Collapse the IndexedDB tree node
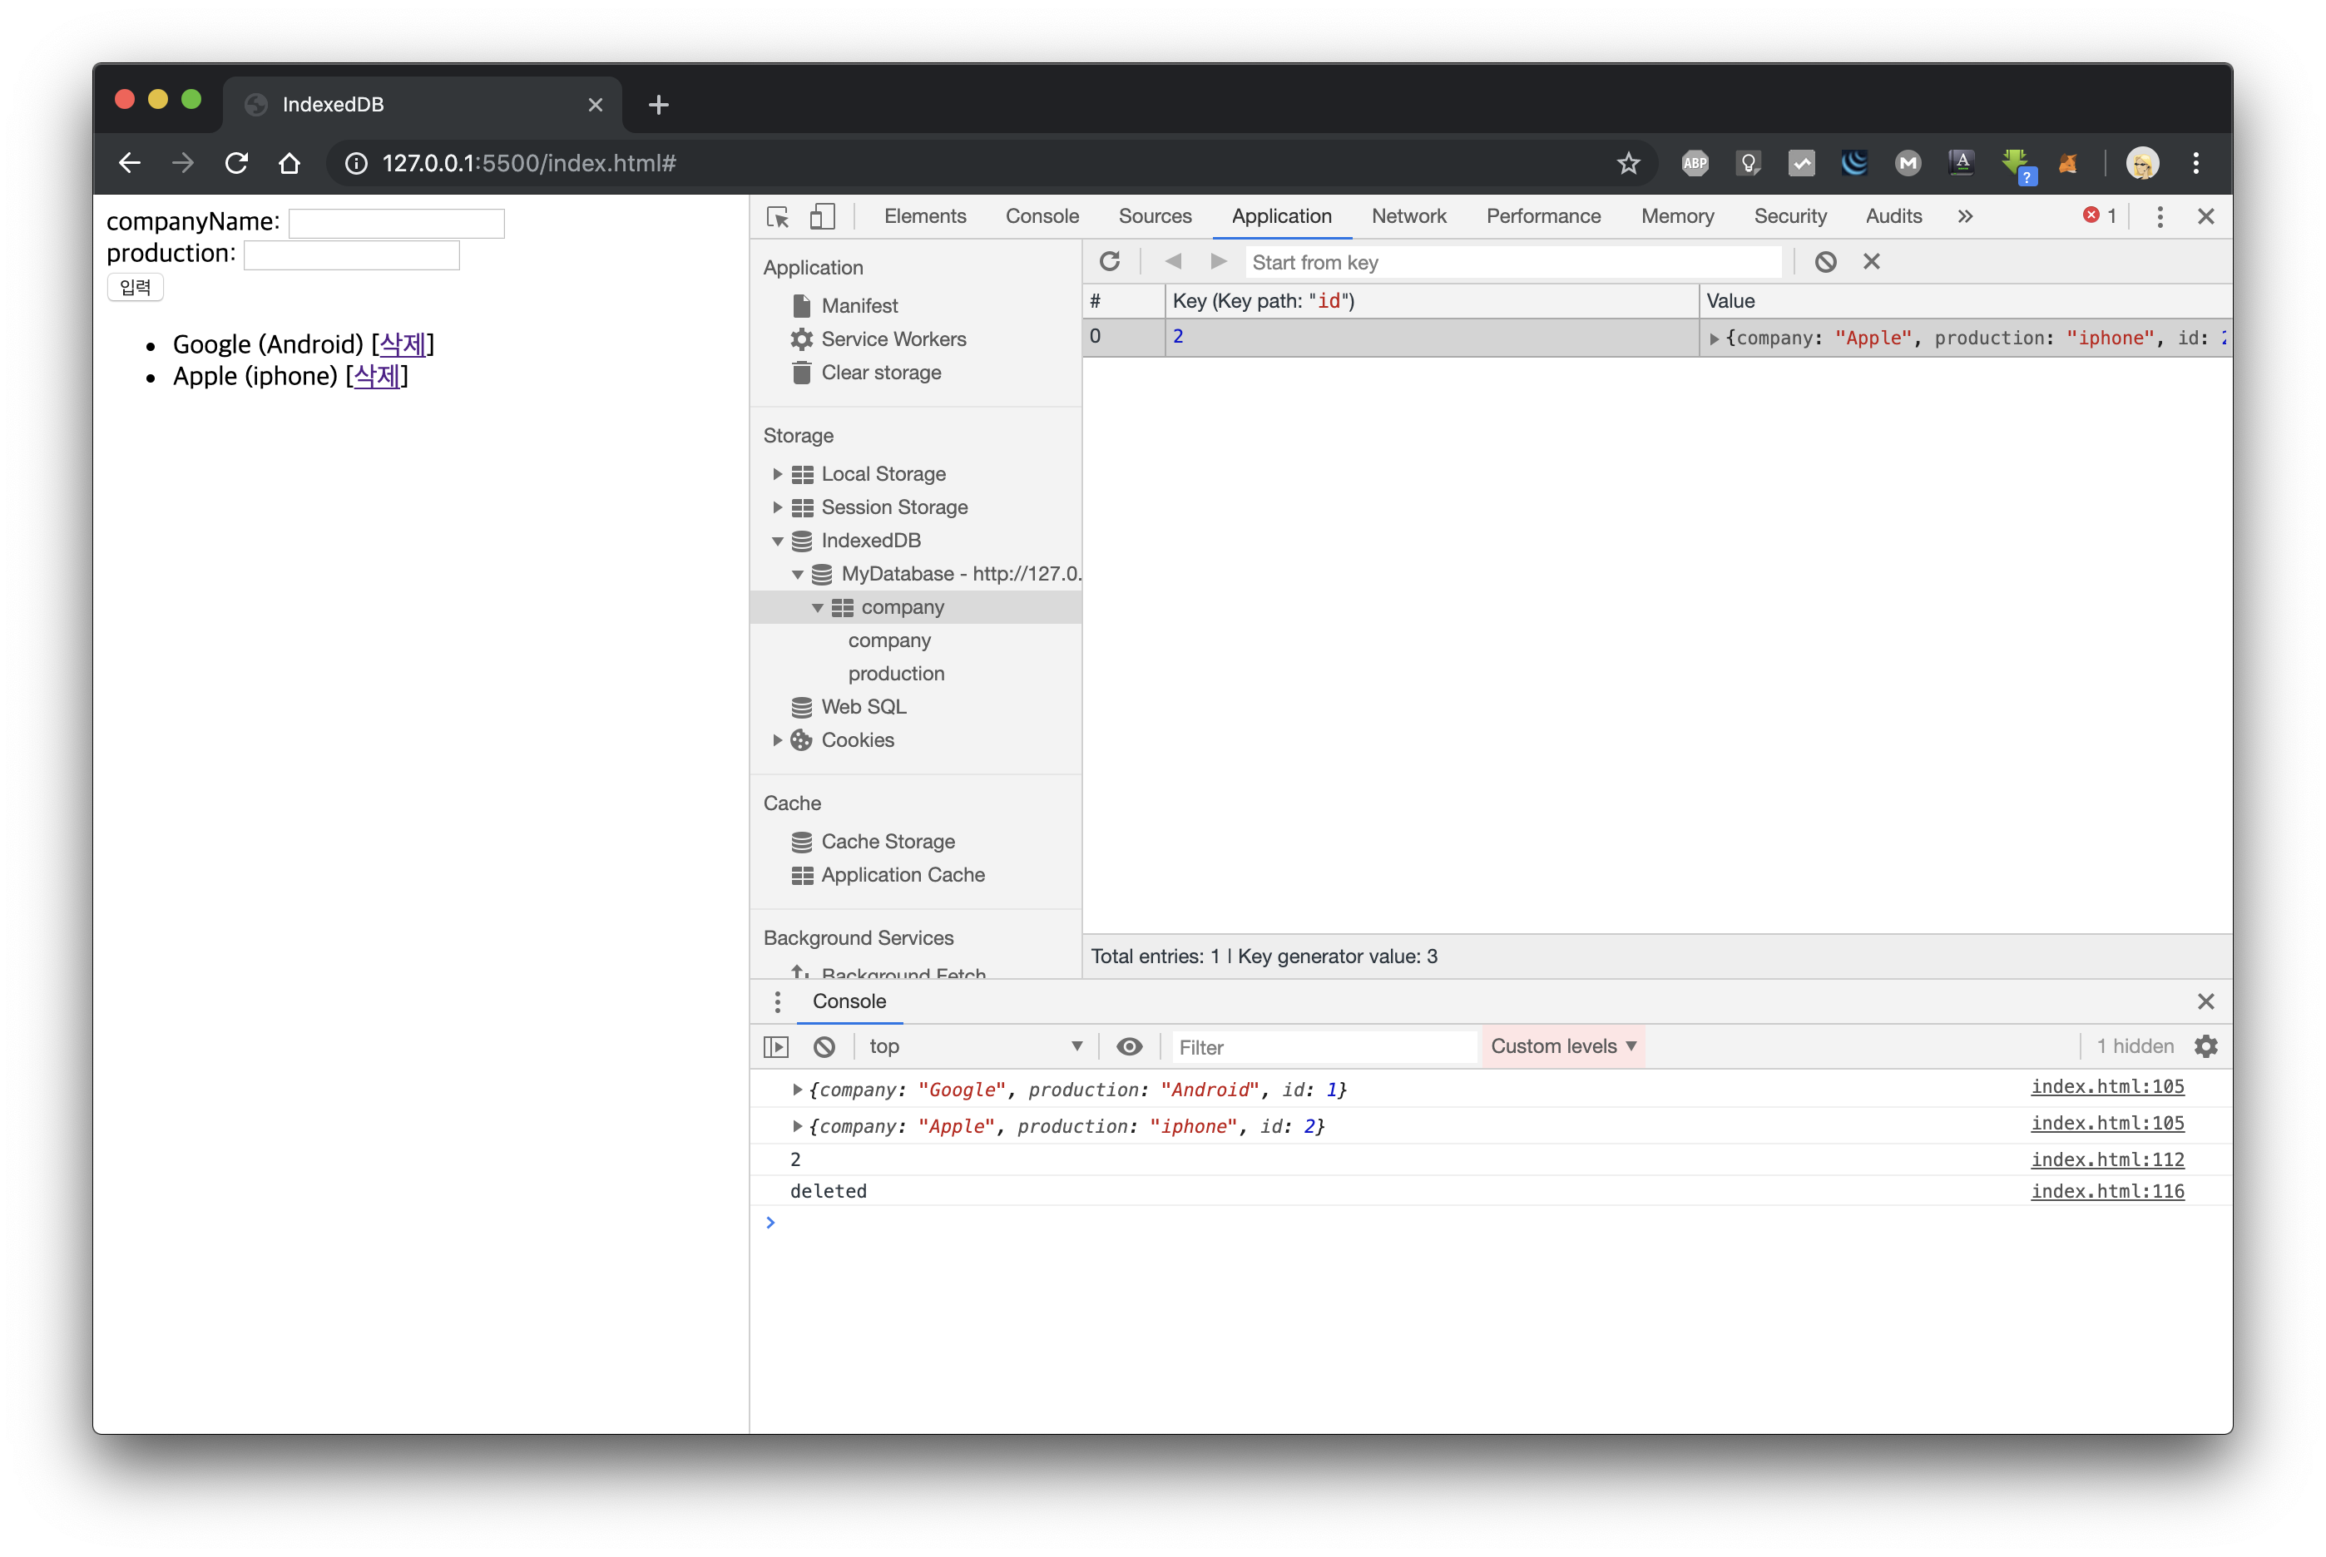Image resolution: width=2326 pixels, height=1557 pixels. (777, 541)
